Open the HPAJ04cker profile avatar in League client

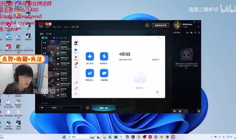tap(177, 25)
